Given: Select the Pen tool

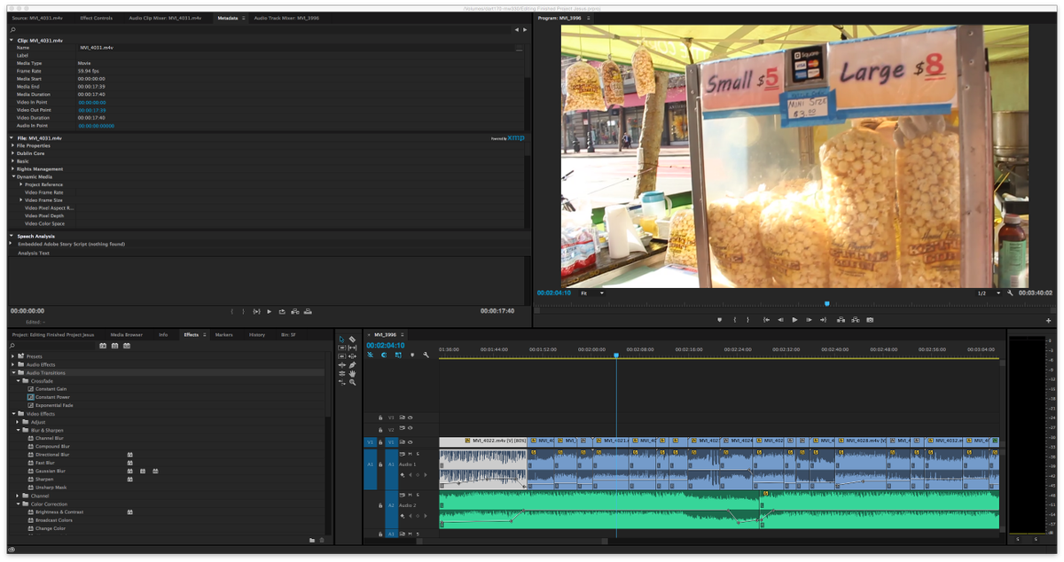Looking at the screenshot, I should pyautogui.click(x=353, y=364).
